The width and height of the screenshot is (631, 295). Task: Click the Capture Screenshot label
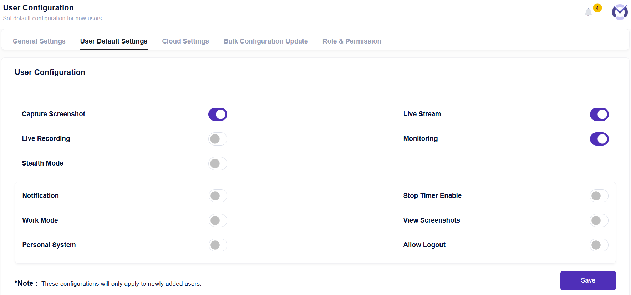click(x=54, y=114)
